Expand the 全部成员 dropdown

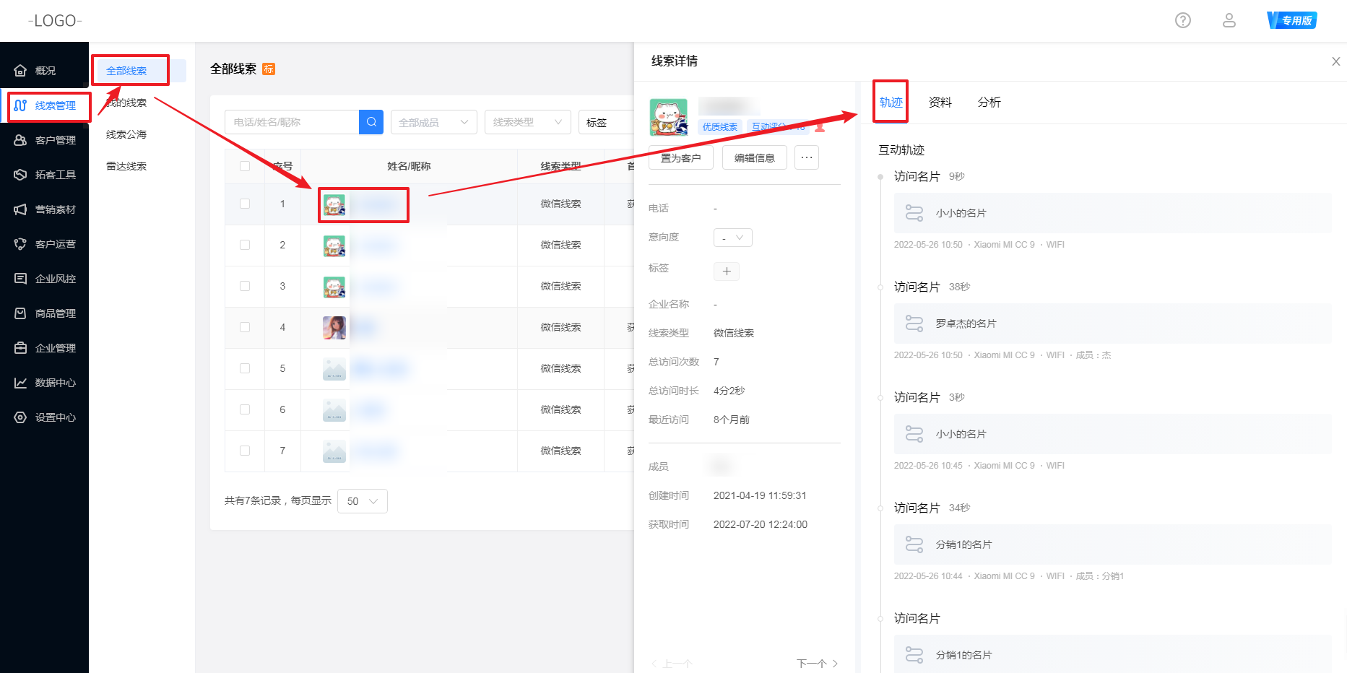(x=433, y=122)
